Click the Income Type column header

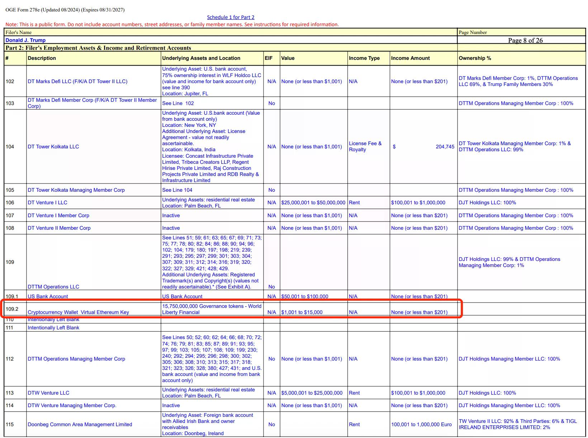click(364, 58)
